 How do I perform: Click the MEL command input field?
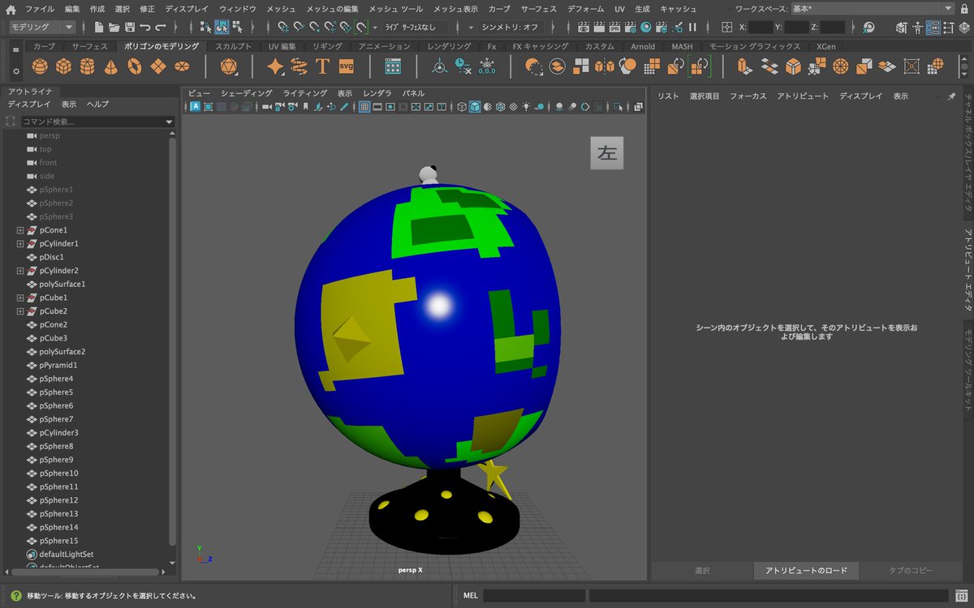(533, 595)
